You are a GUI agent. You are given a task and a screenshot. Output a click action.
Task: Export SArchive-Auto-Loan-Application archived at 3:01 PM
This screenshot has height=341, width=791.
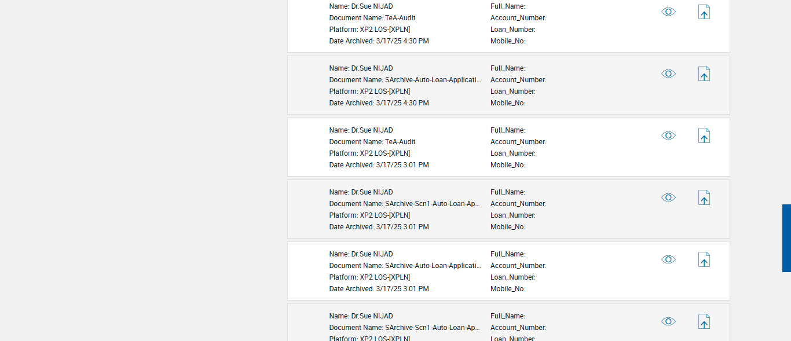click(704, 260)
